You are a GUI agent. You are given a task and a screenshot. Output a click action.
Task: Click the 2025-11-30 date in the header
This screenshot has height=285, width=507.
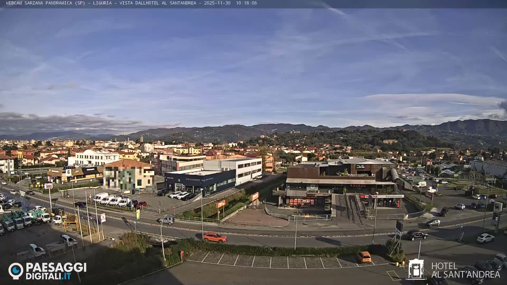pyautogui.click(x=217, y=3)
